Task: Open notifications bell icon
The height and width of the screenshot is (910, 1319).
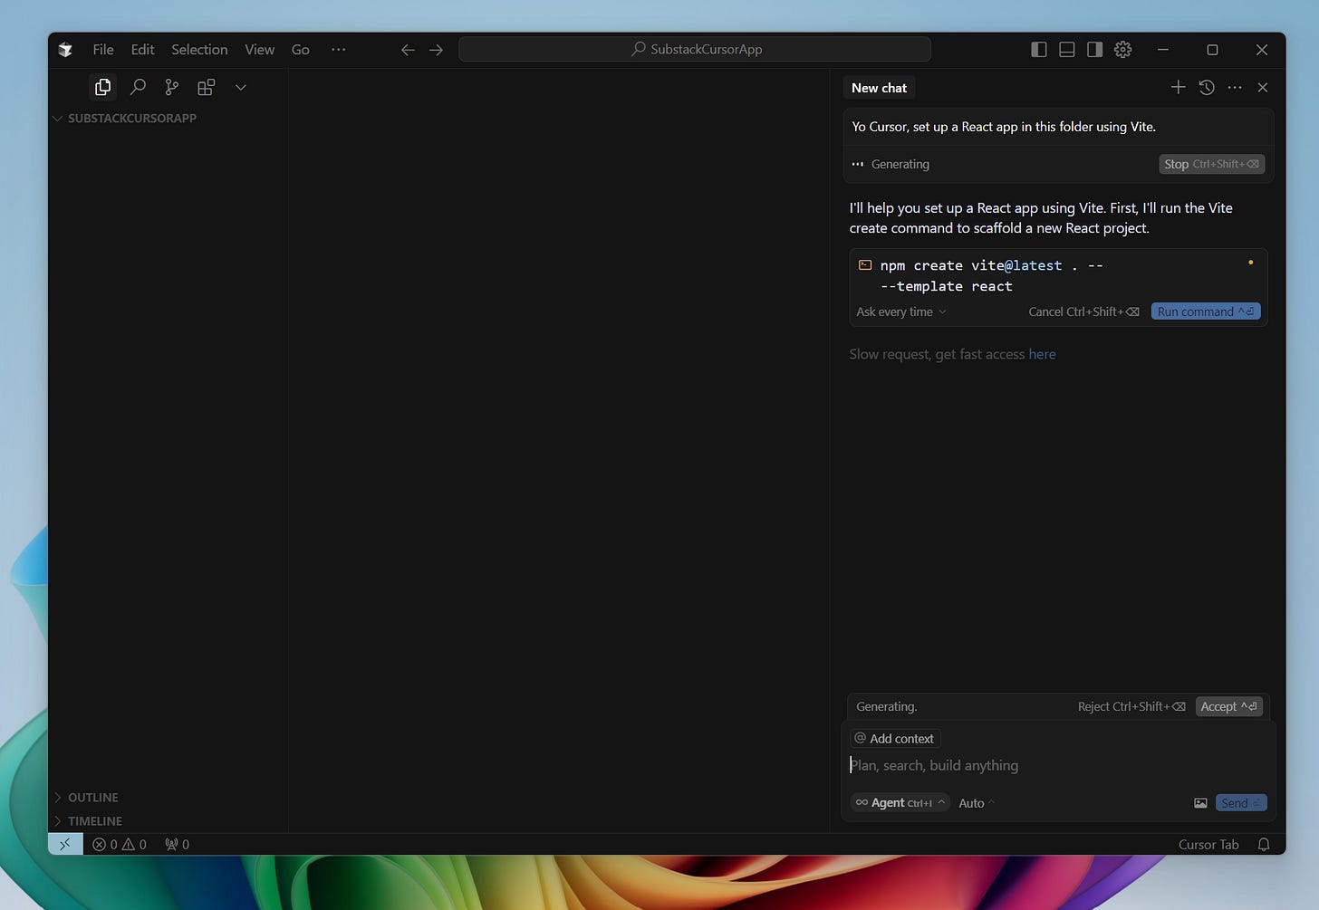Action: pyautogui.click(x=1264, y=844)
